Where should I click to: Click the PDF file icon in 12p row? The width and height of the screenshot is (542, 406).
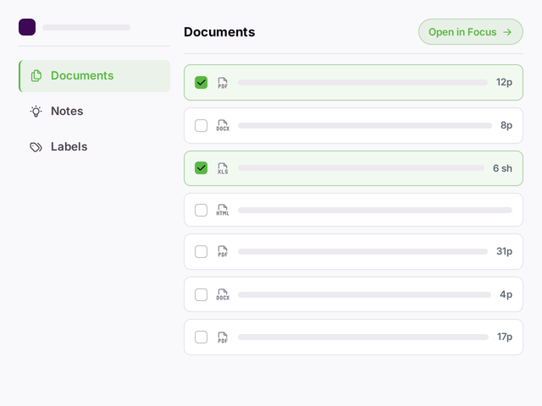pyautogui.click(x=223, y=83)
